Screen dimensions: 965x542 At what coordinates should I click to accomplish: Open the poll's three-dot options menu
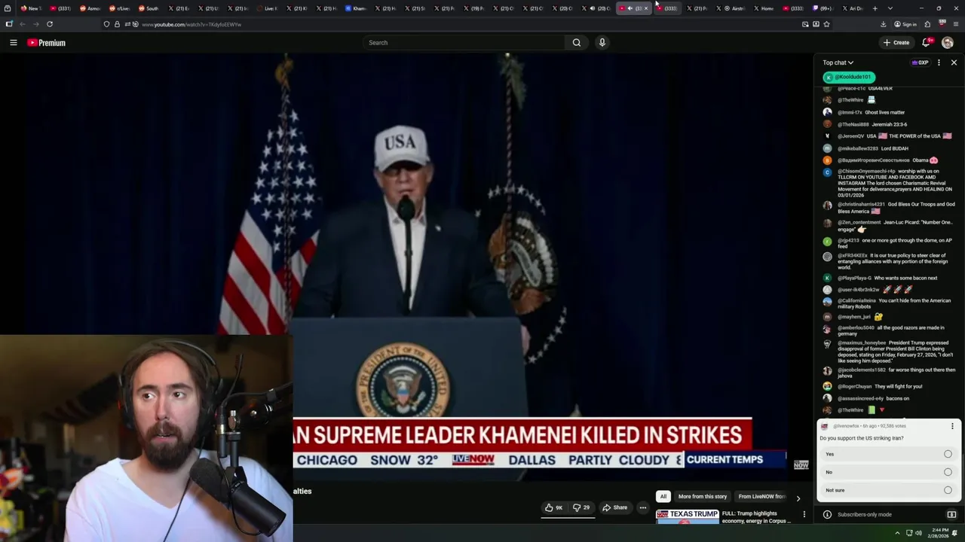(x=952, y=426)
